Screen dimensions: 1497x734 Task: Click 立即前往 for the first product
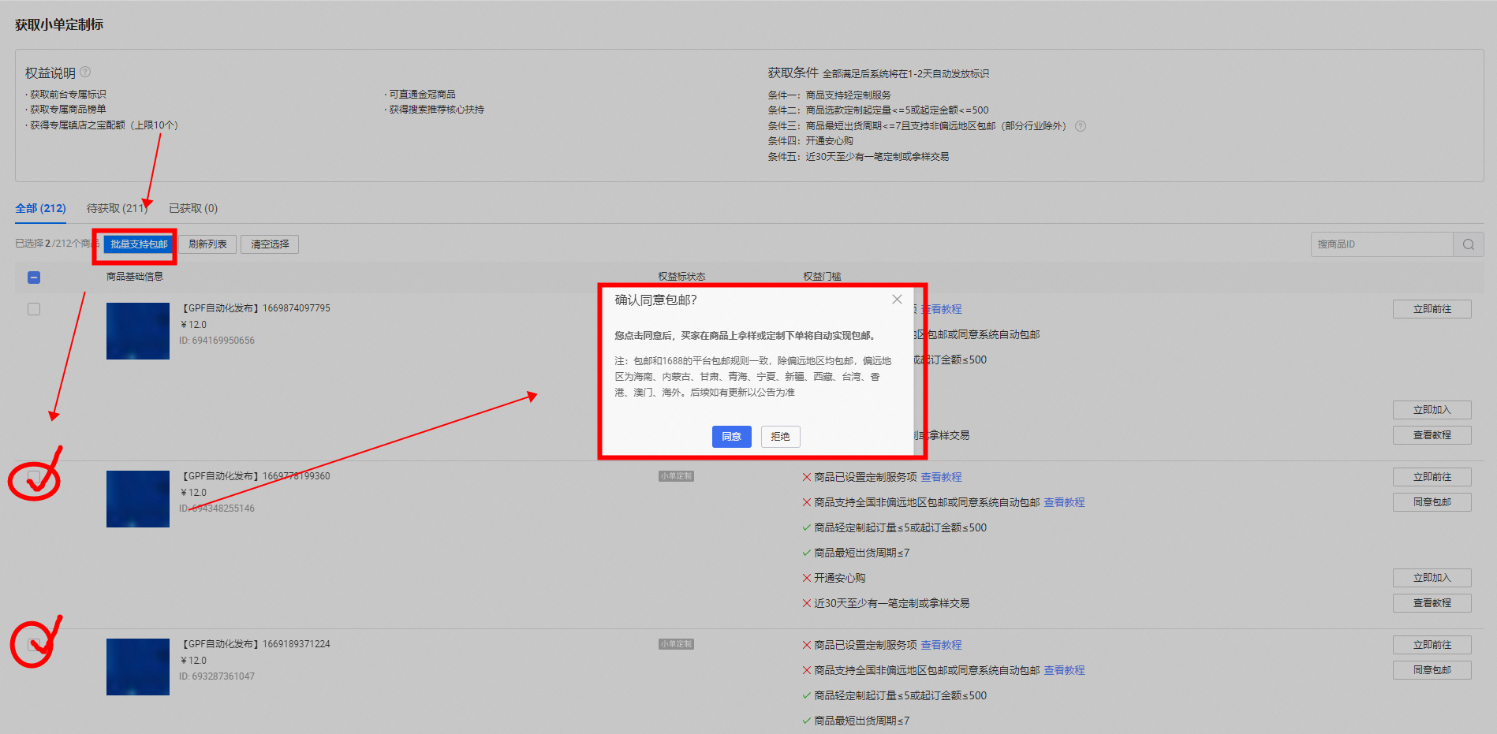(1432, 308)
